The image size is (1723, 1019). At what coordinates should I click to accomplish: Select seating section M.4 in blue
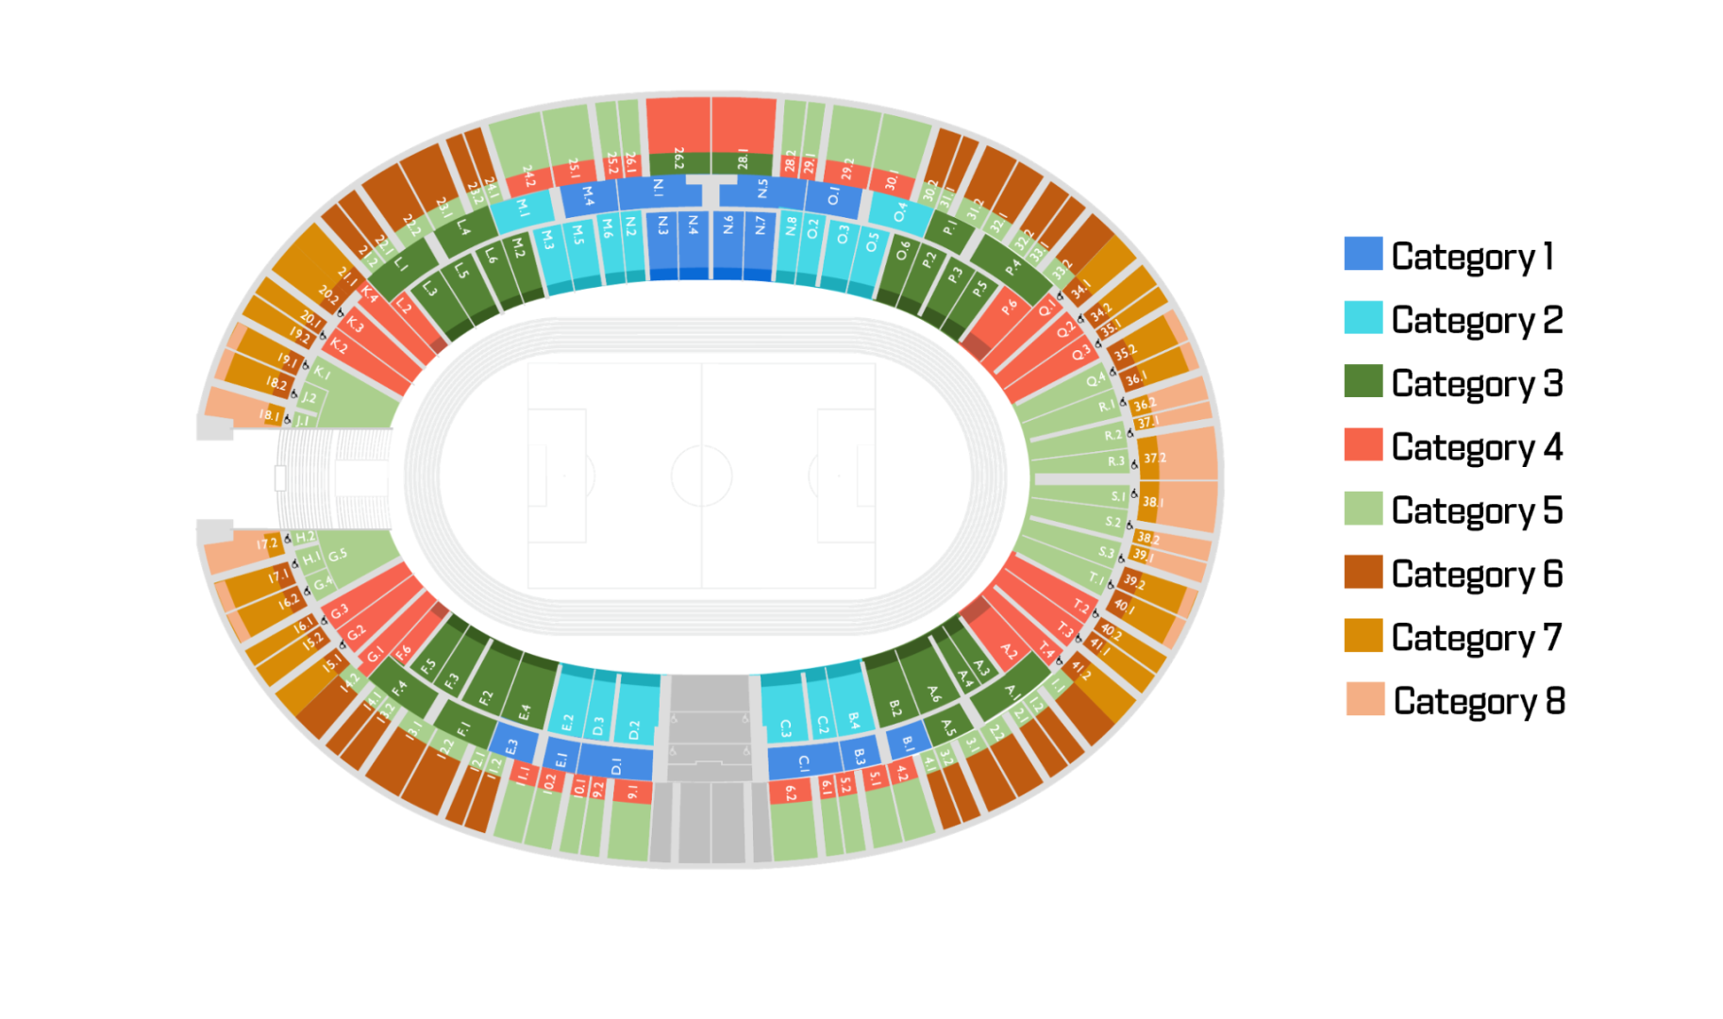click(590, 196)
